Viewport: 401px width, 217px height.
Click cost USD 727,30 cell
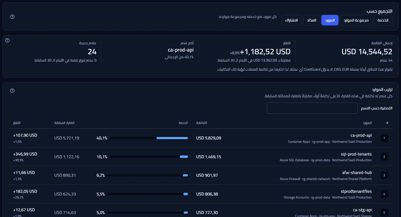point(207,212)
